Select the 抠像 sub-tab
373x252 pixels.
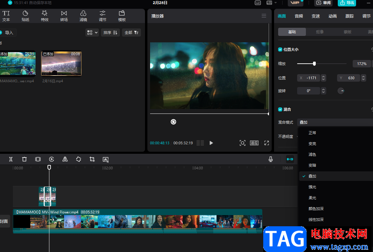[x=320, y=32]
